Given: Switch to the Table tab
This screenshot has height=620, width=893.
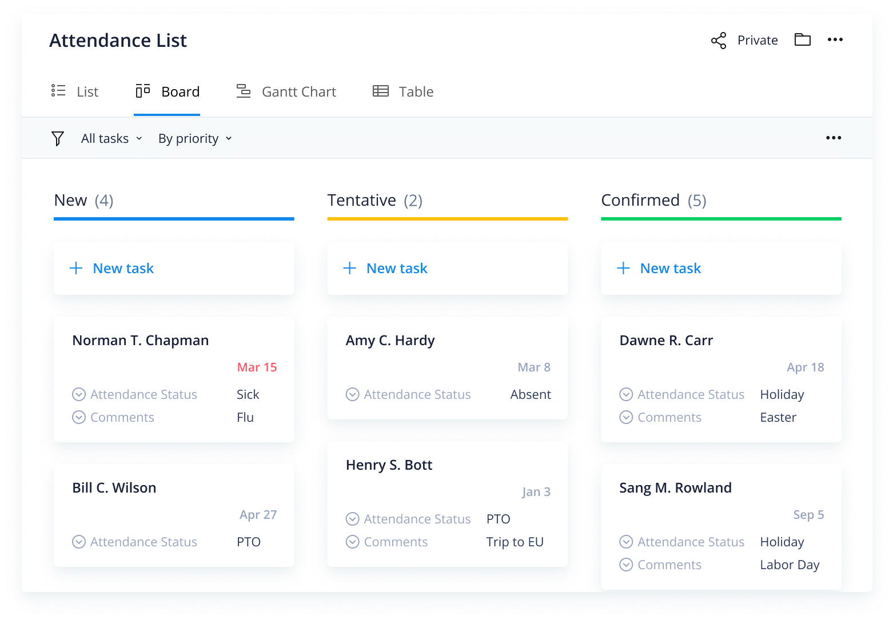Looking at the screenshot, I should point(403,91).
